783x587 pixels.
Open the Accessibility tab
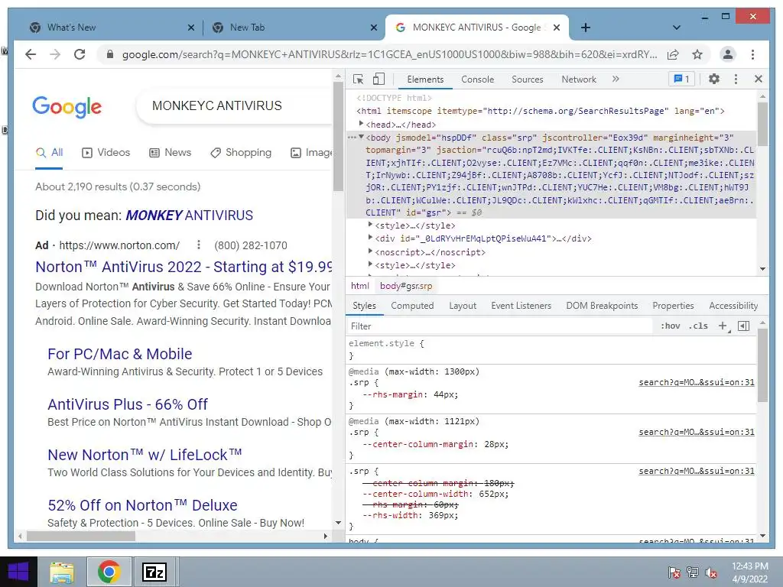(733, 306)
